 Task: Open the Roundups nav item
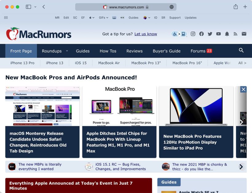click(52, 51)
